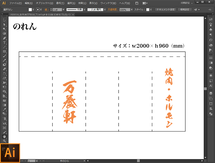Image resolution: width=215 pixels, height=163 pixels.
Task: Close the open document tab
Action: (73, 14)
